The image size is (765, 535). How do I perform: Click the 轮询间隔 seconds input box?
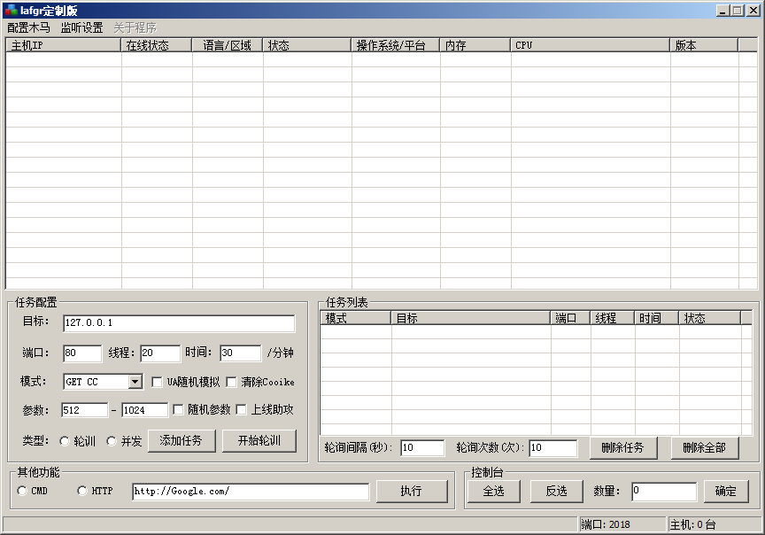pyautogui.click(x=421, y=448)
